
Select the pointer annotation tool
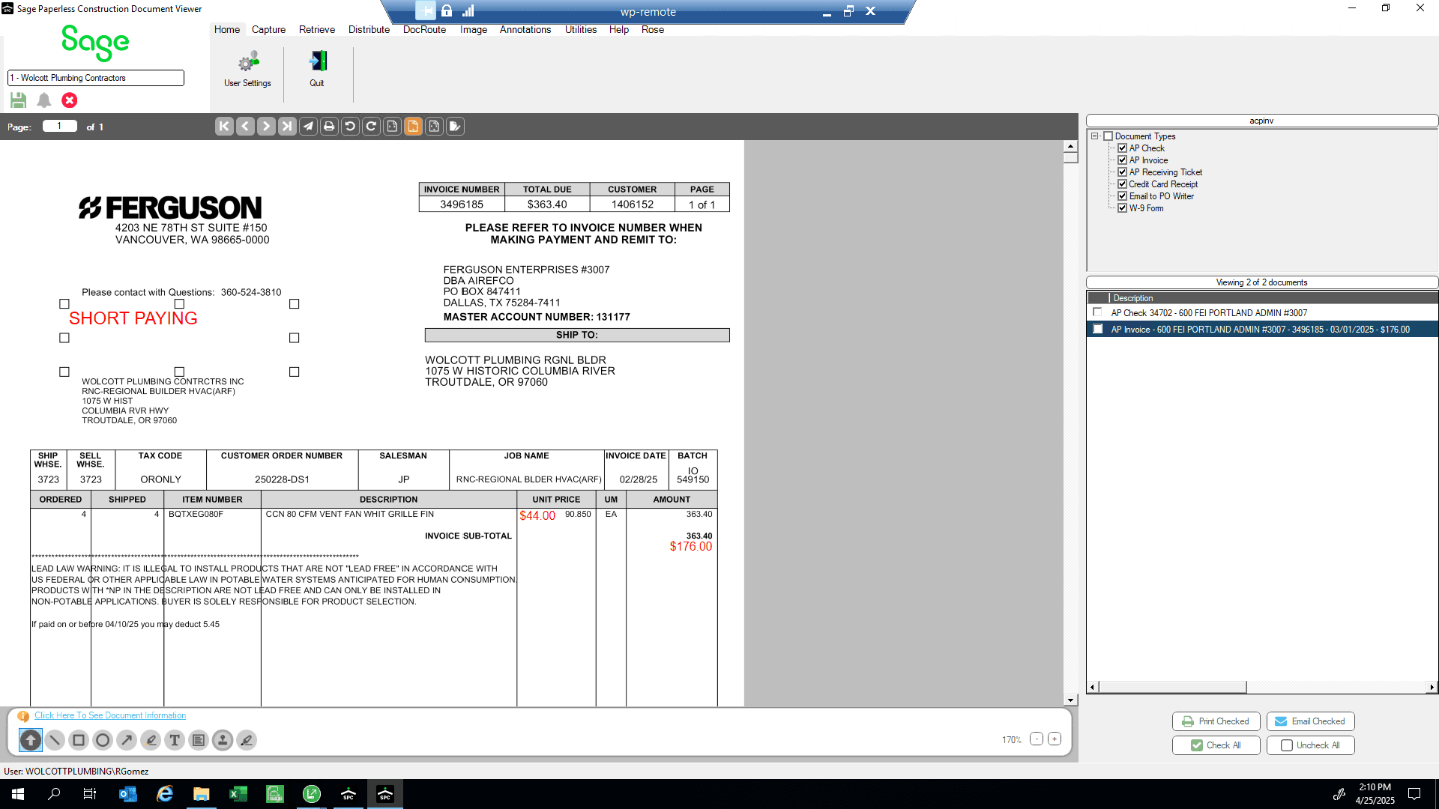point(31,740)
